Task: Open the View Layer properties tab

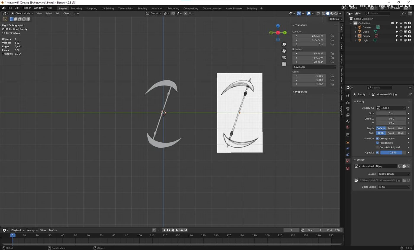Action: pos(348,115)
